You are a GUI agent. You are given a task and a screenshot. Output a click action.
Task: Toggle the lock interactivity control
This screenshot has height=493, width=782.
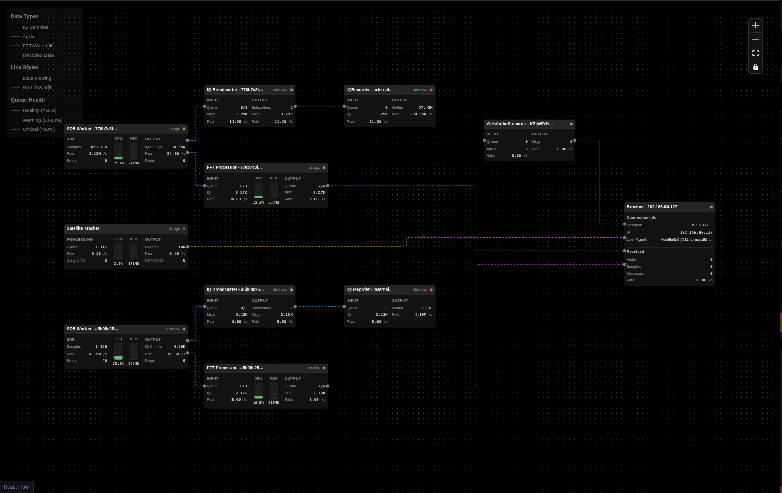coord(755,67)
